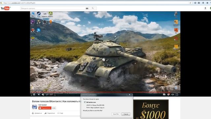The height and width of the screenshot is (119, 211).
Task: Click the search magnifier button
Action: click(x=93, y=8)
